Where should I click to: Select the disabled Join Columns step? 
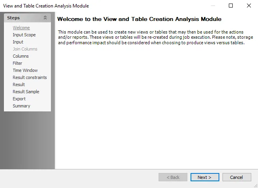coord(25,49)
